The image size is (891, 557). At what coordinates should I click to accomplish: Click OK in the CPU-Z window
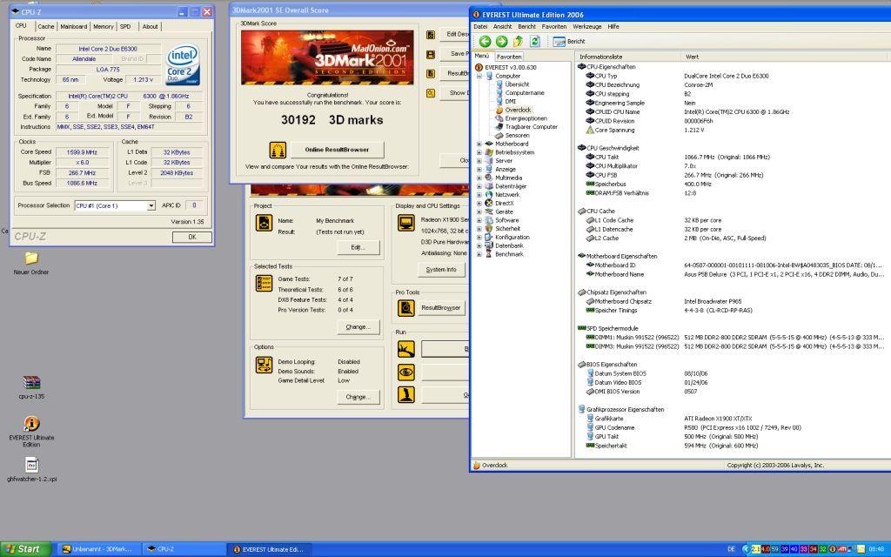(192, 237)
